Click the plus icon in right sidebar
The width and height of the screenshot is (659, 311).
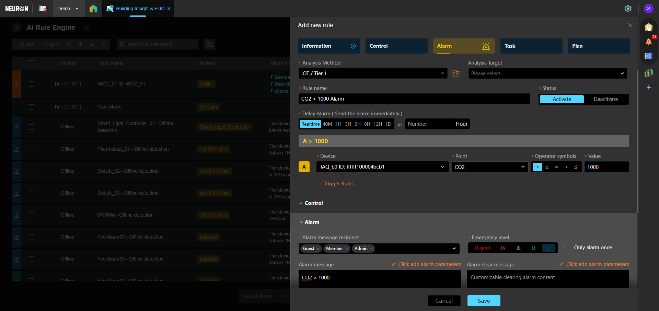(648, 88)
